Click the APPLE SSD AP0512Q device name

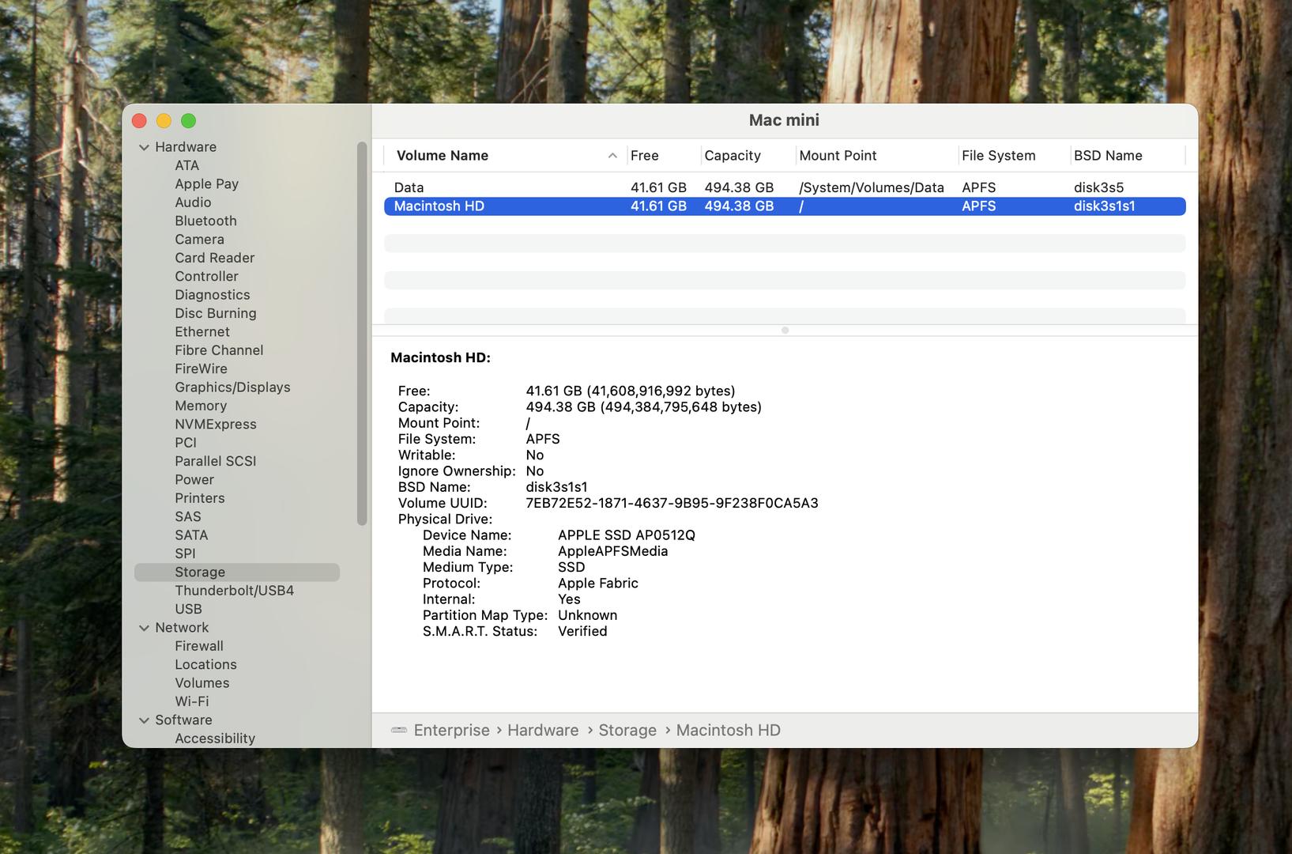click(x=627, y=535)
